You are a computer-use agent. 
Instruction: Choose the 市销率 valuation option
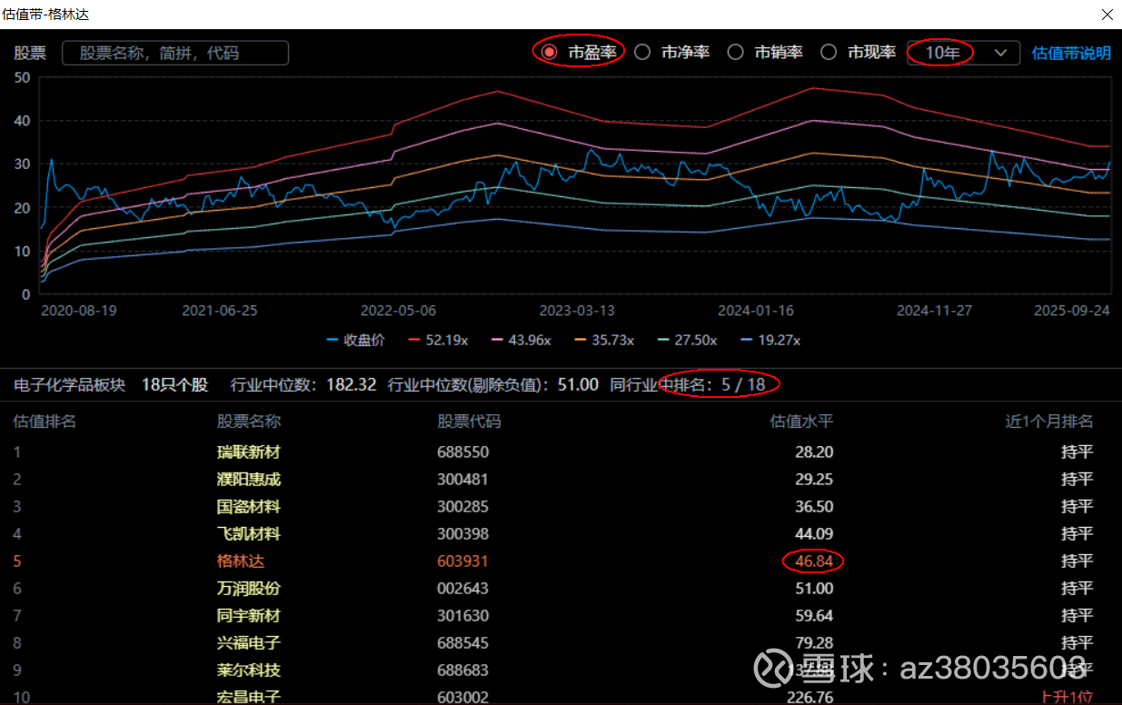[736, 53]
